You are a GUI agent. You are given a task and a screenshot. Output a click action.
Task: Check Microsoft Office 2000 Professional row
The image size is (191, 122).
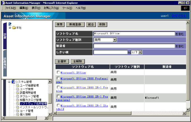coord(58,78)
